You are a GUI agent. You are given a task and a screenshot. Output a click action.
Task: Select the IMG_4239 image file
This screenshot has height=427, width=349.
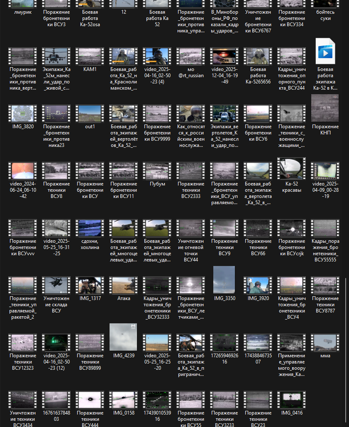click(124, 341)
